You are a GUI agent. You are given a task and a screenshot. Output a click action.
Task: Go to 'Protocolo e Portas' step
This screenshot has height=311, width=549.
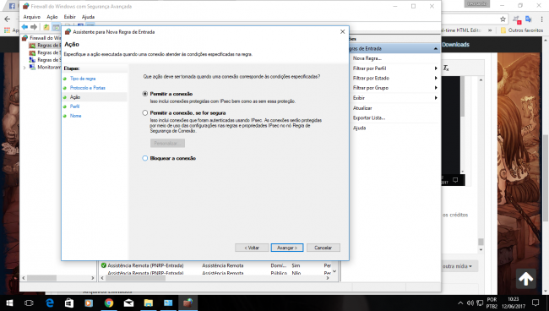pyautogui.click(x=88, y=88)
